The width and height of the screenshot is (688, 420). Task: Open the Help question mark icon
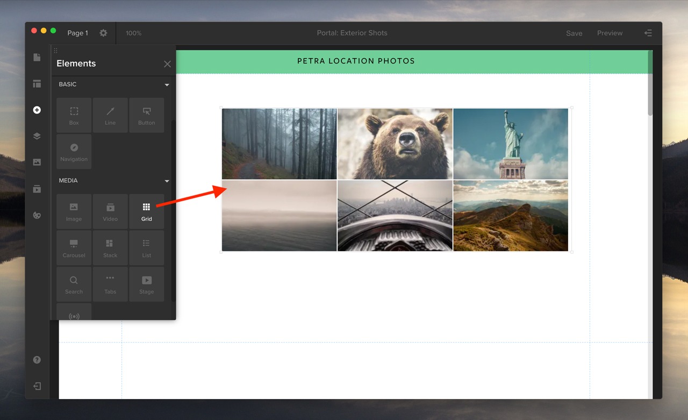[37, 360]
